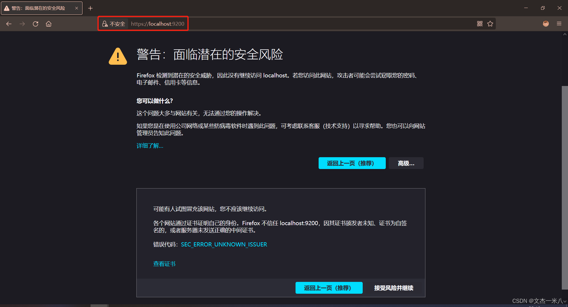Reload the current page

35,24
